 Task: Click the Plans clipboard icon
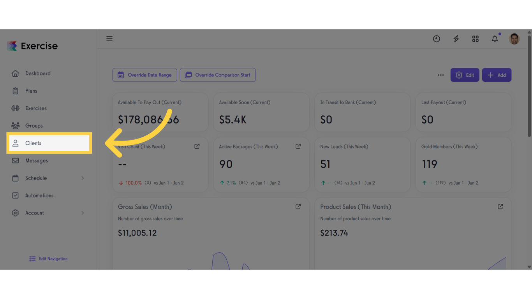click(x=15, y=91)
